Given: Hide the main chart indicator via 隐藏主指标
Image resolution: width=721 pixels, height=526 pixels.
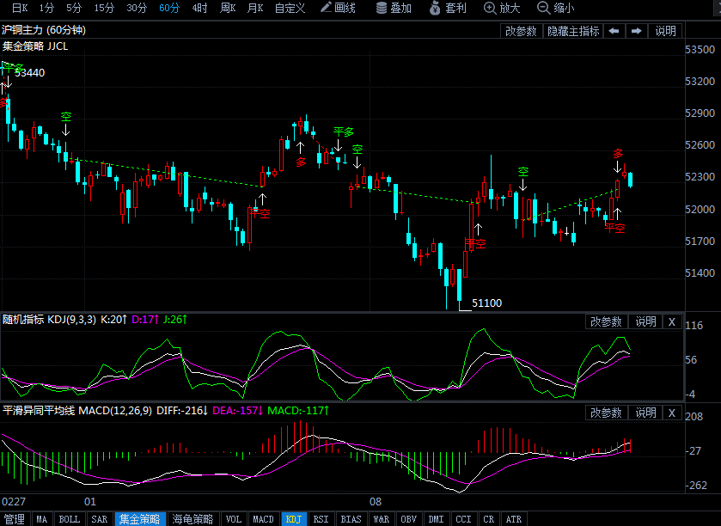Looking at the screenshot, I should 573,31.
